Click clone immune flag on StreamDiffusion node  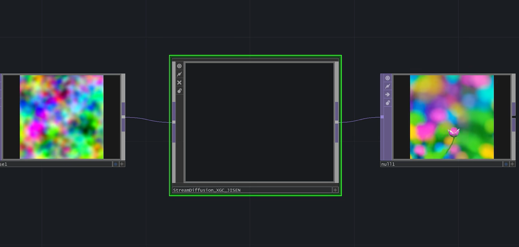[x=179, y=74]
